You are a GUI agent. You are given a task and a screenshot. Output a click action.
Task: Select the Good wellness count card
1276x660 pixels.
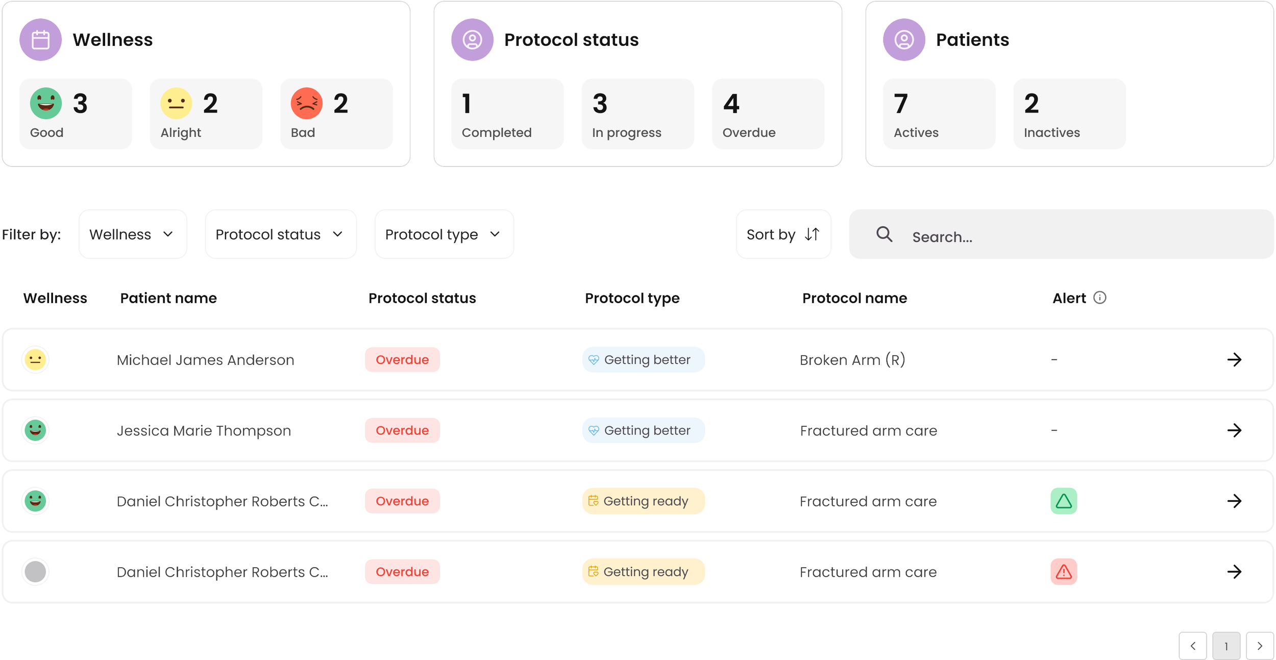tap(76, 114)
